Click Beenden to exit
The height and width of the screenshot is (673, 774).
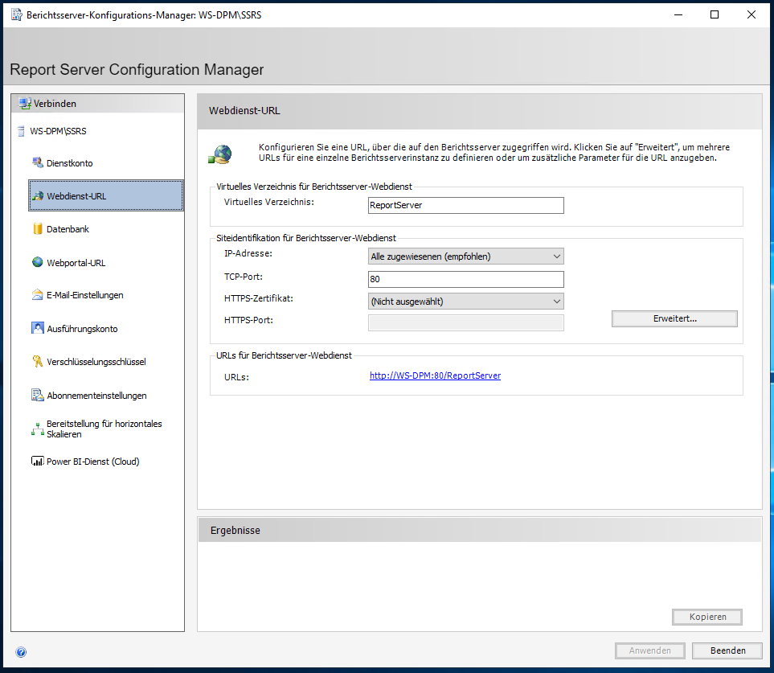(x=727, y=650)
